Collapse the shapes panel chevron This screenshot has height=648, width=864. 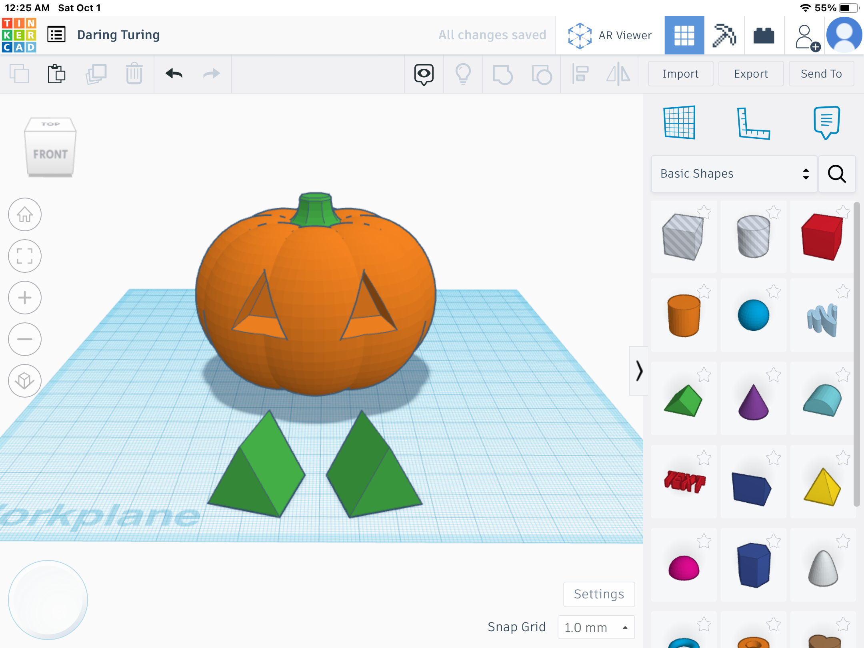[x=639, y=371]
